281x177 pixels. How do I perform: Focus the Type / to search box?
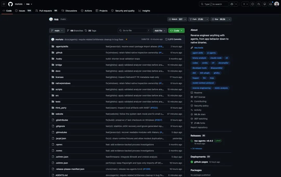(x=214, y=4)
